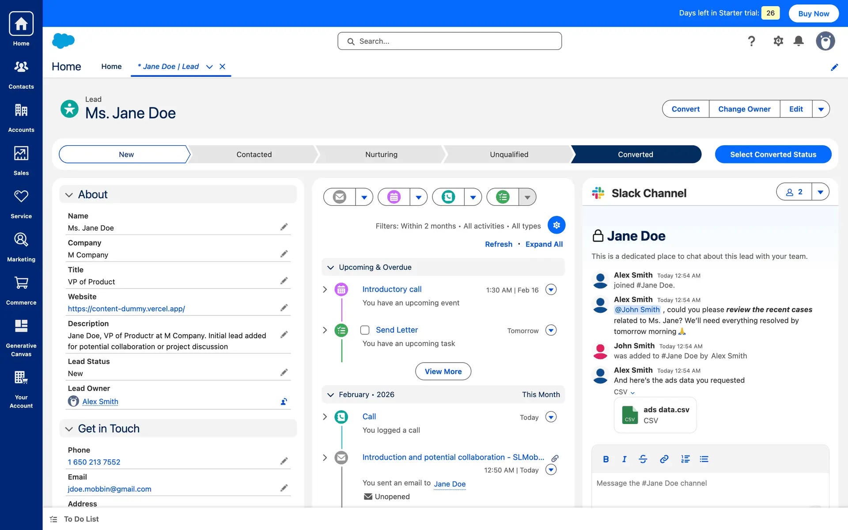Click the change lead owner icon beside Alex Smith
The height and width of the screenshot is (530, 848).
pos(284,401)
